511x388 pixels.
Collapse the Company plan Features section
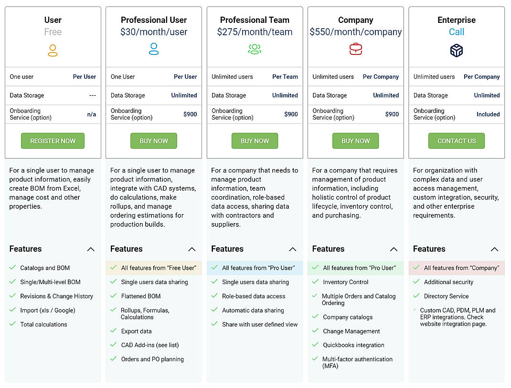394,249
